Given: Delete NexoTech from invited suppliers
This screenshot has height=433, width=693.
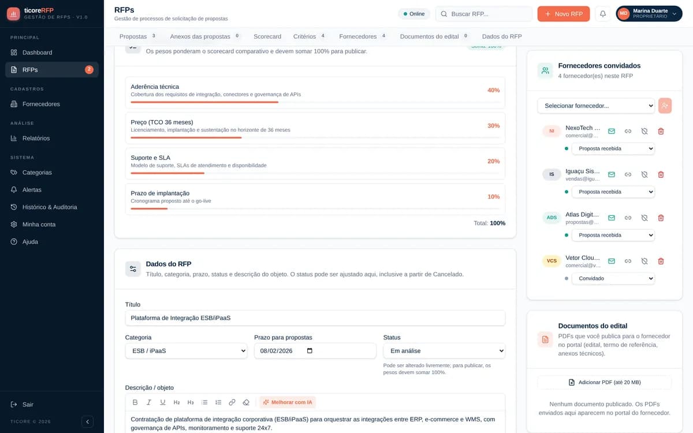Looking at the screenshot, I should [x=661, y=131].
